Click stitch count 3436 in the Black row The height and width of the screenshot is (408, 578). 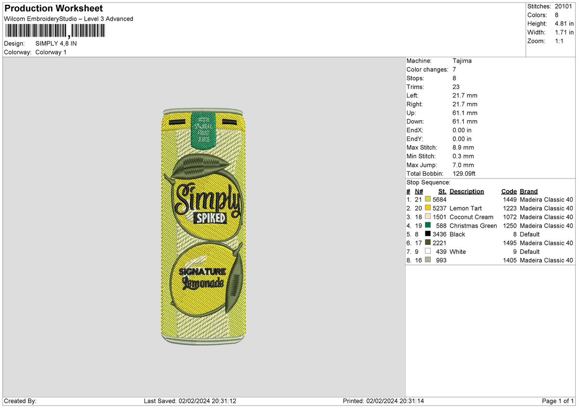[x=440, y=234]
